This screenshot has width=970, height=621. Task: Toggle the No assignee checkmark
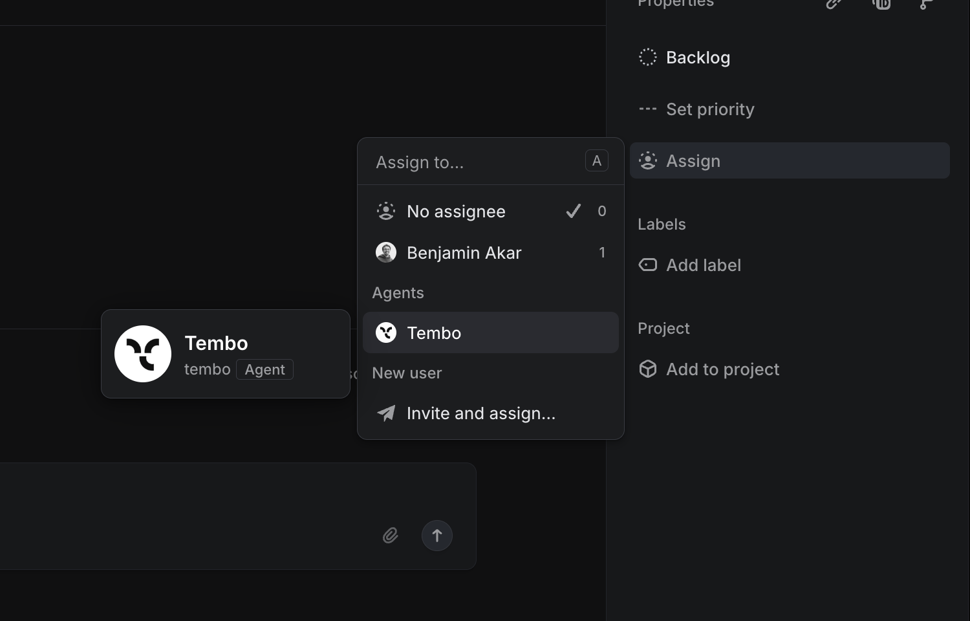[573, 211]
